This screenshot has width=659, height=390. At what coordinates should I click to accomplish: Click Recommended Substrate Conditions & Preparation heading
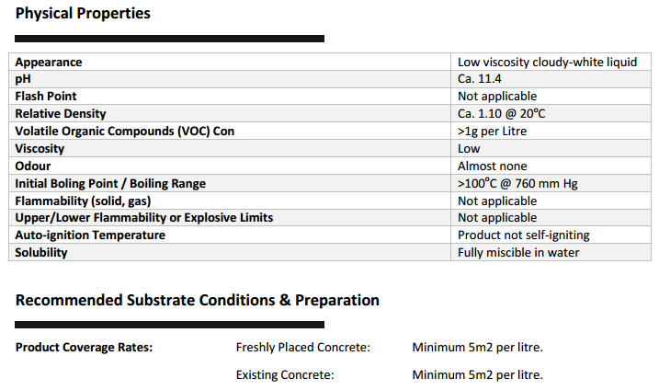[197, 301]
